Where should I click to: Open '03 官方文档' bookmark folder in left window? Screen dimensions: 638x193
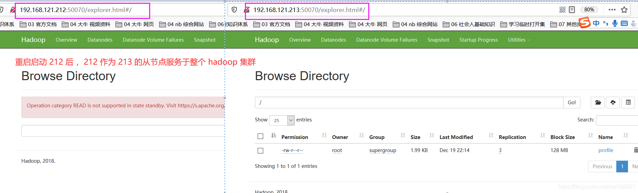pyautogui.click(x=38, y=24)
